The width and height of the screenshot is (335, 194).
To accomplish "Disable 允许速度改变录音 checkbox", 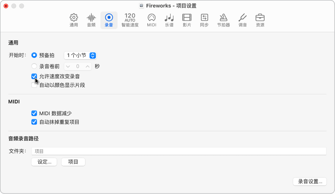I will [34, 77].
